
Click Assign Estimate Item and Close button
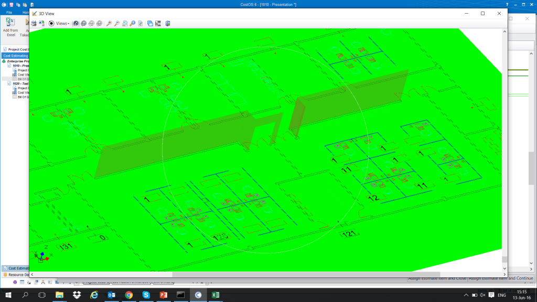point(437,278)
